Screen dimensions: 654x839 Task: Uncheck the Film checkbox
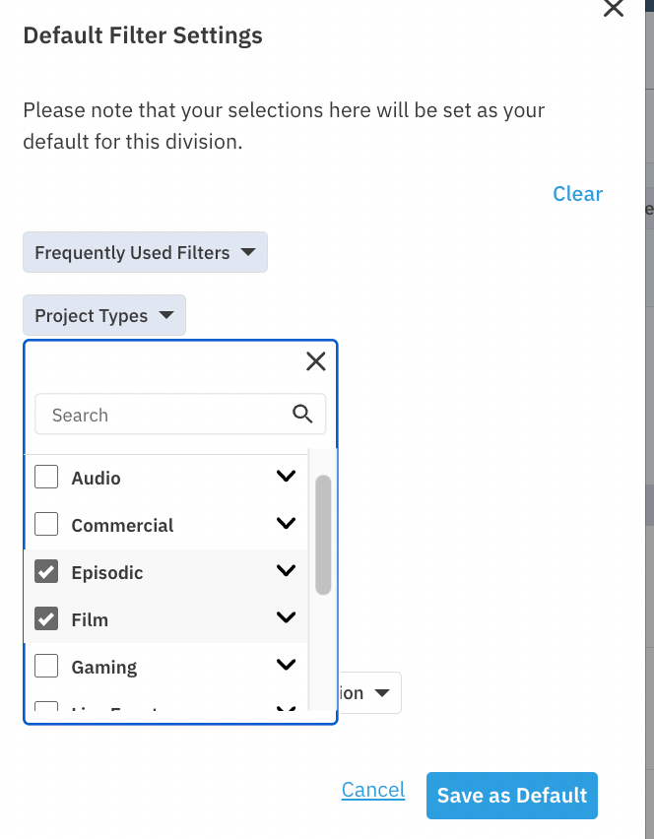[46, 618]
